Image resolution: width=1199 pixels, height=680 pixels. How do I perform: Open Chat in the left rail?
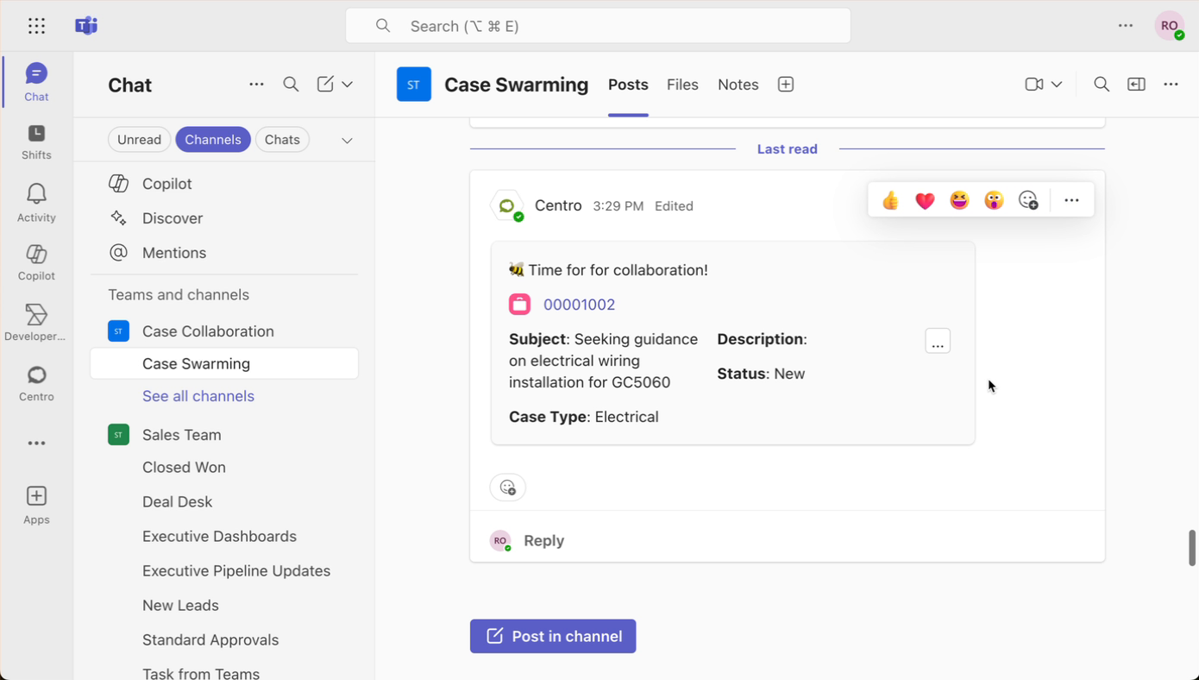36,82
